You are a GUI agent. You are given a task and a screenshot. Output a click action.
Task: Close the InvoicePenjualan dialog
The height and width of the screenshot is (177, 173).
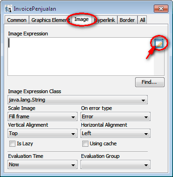[x=161, y=8]
